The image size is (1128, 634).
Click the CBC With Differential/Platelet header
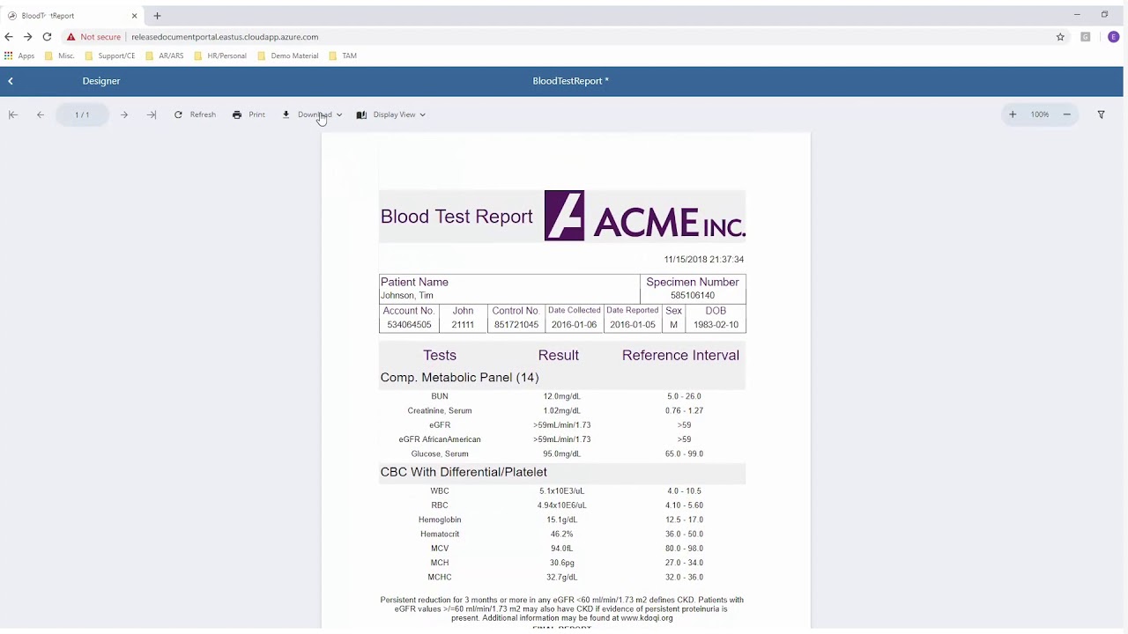click(x=464, y=472)
